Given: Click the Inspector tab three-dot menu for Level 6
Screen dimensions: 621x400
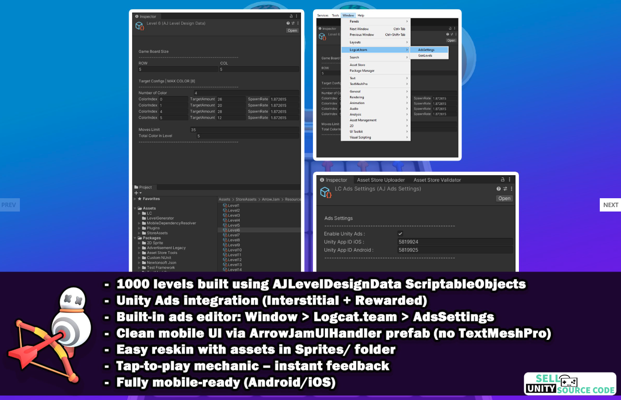Looking at the screenshot, I should pyautogui.click(x=296, y=16).
